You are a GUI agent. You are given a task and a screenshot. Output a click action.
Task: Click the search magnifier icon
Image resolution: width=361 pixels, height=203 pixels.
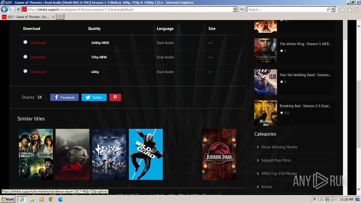coord(328,9)
